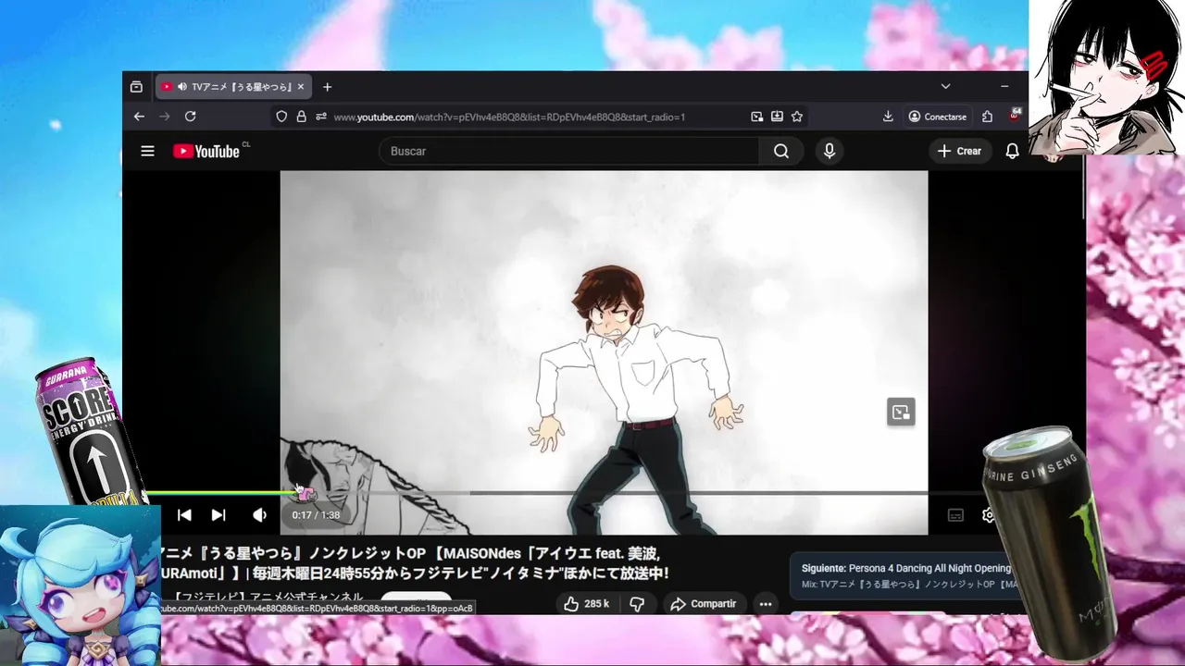Open YouTube notifications bell
Screen dimensions: 1185x666
coord(1012,151)
